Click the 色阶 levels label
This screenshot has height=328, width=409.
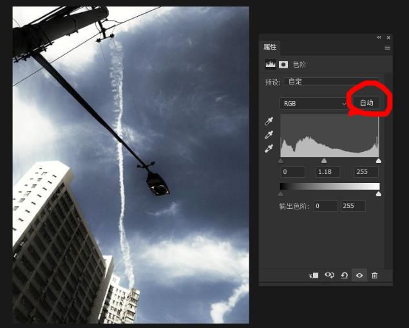300,64
